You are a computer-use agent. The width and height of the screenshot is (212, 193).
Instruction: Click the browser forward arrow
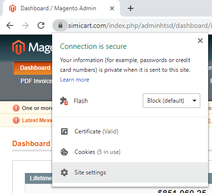tap(25, 25)
